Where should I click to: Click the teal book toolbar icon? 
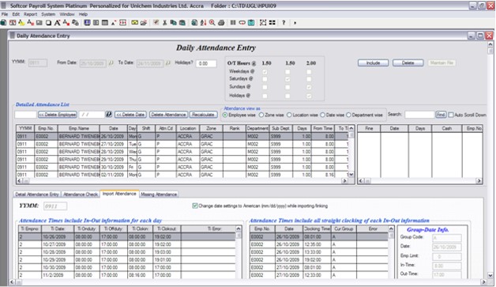(x=251, y=22)
